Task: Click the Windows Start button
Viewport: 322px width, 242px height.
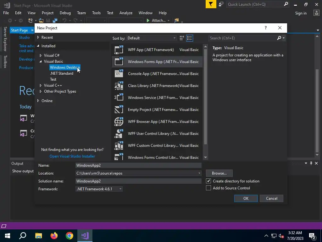Action: 8,236
